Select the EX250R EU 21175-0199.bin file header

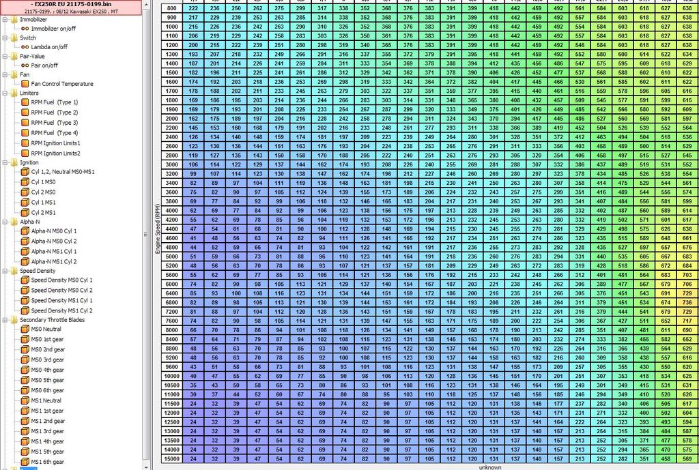[71, 7]
